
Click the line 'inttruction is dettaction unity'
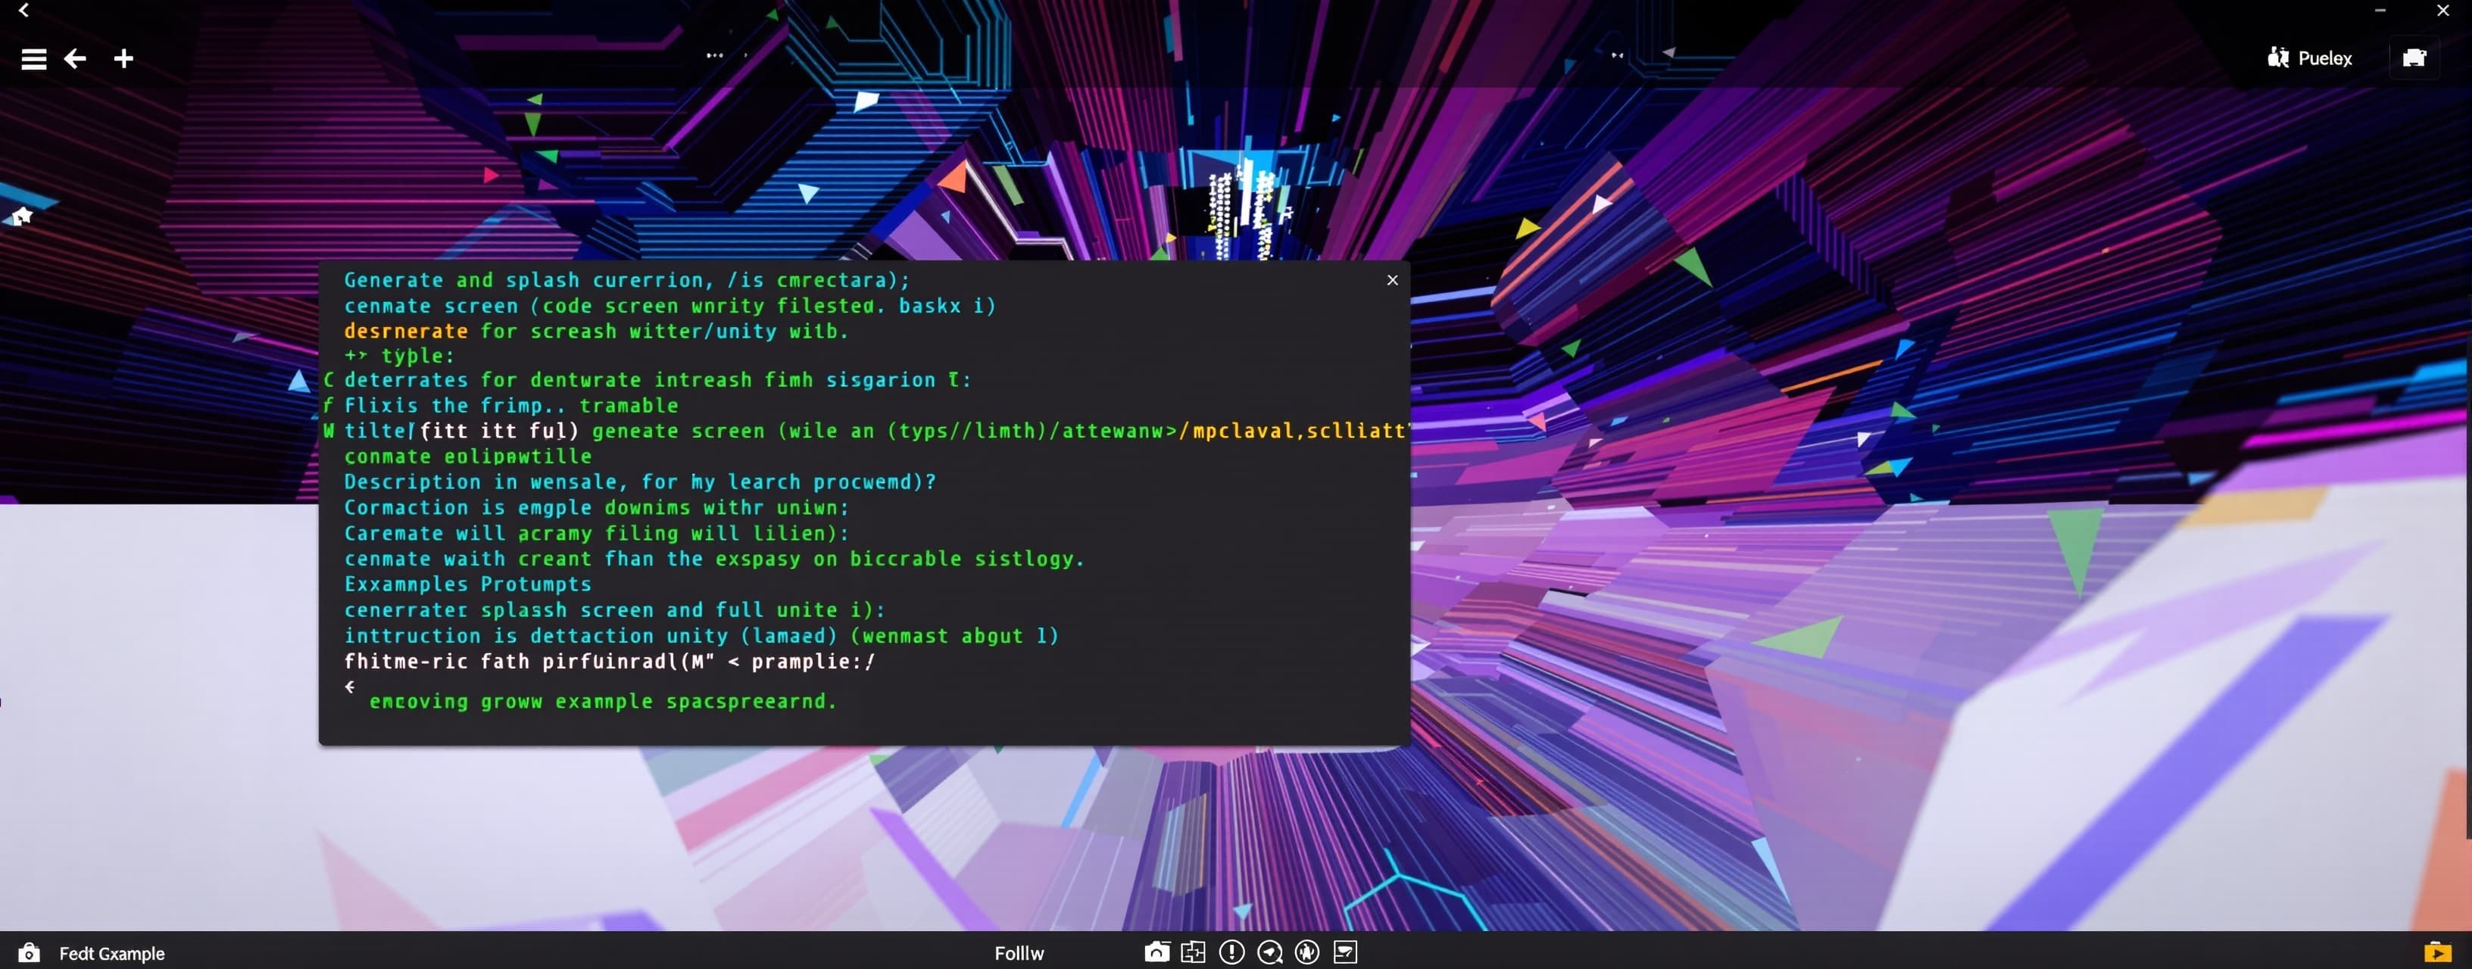(x=701, y=636)
